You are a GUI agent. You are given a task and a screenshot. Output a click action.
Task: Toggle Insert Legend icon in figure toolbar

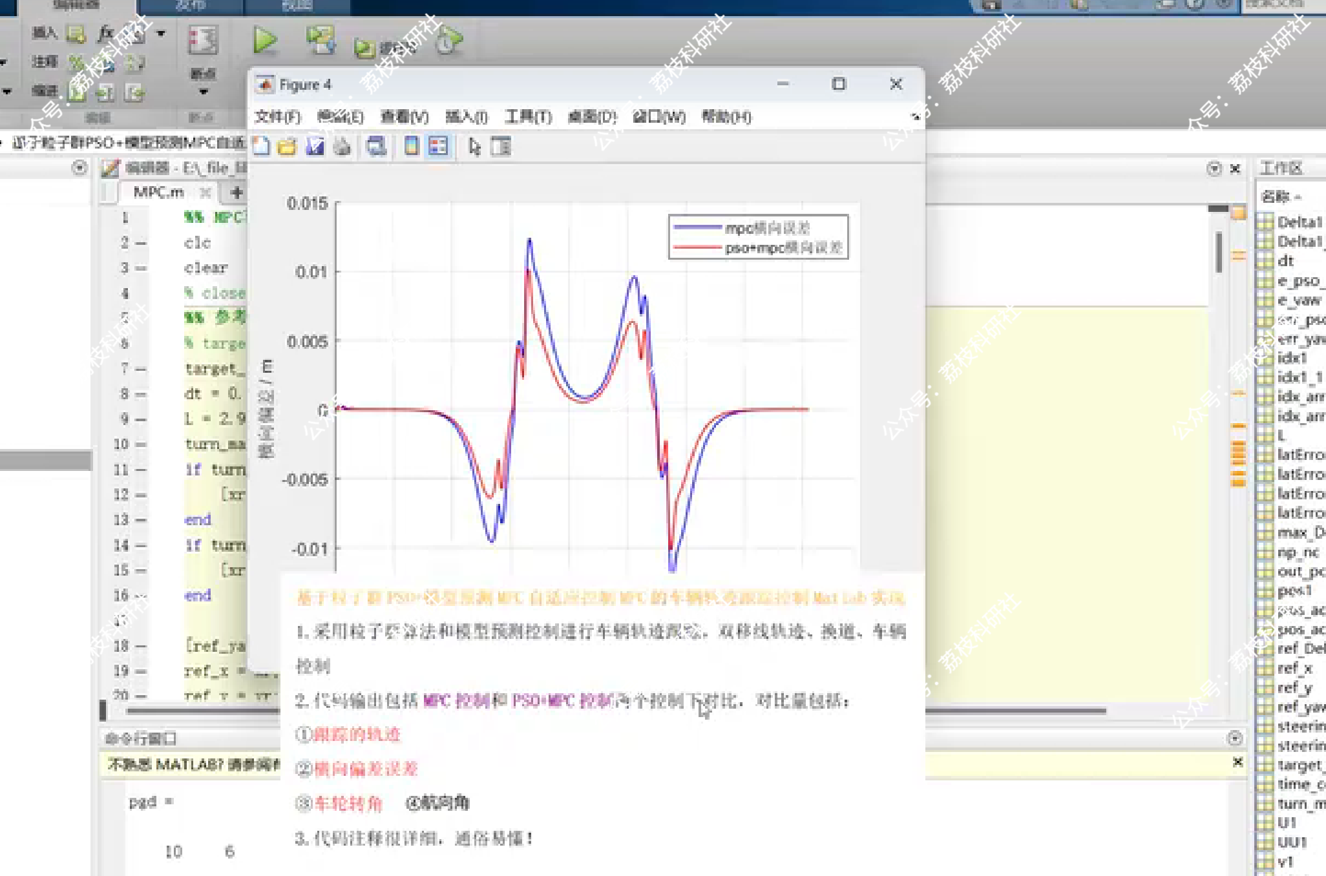[438, 146]
